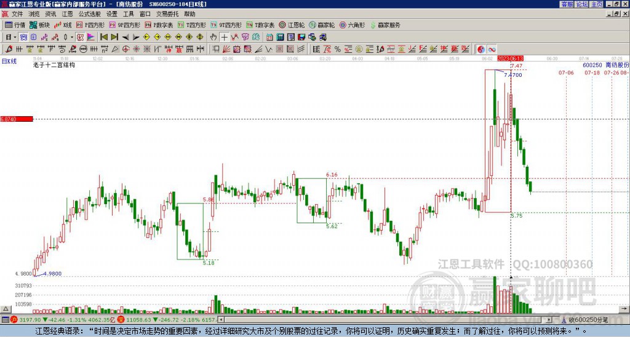630x337 pixels.
Task: Open the 工具 menu
Action: [128, 14]
